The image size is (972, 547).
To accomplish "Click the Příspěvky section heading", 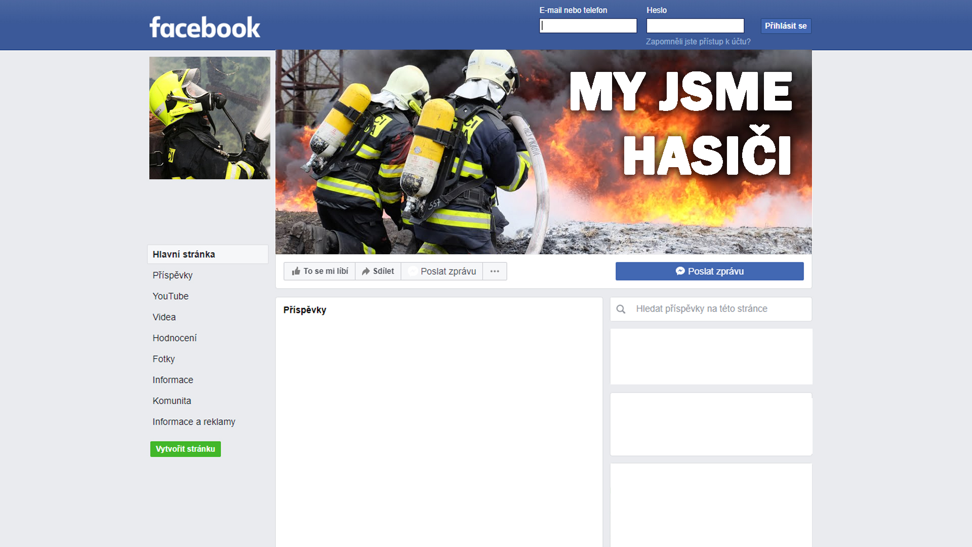I will [x=305, y=310].
